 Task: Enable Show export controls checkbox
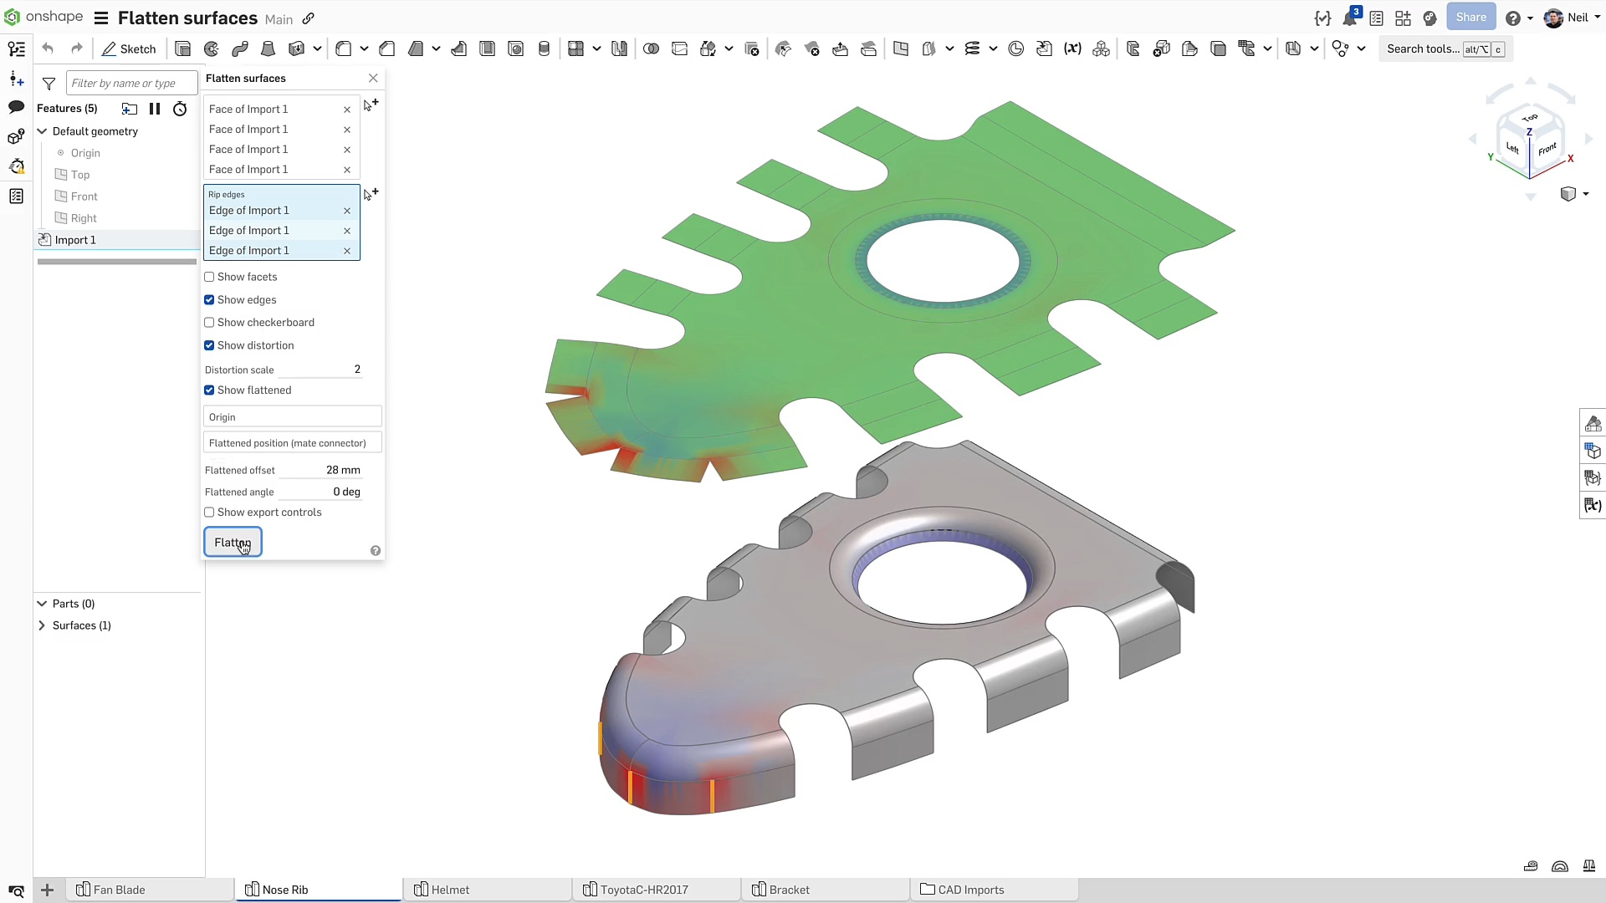(209, 513)
